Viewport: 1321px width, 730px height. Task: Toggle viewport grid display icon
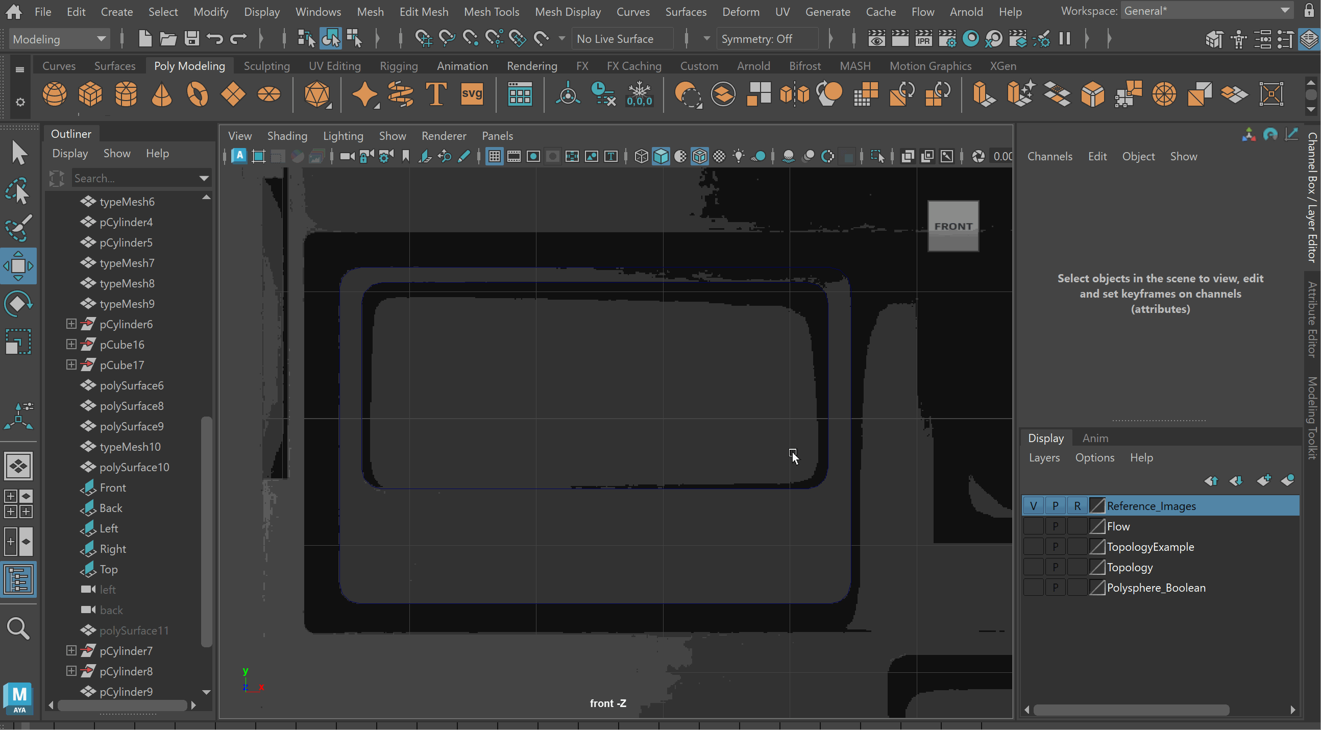pos(494,157)
